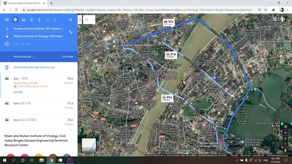Open the Google Maps hamburger menu
The width and height of the screenshot is (292, 164).
[7, 19]
